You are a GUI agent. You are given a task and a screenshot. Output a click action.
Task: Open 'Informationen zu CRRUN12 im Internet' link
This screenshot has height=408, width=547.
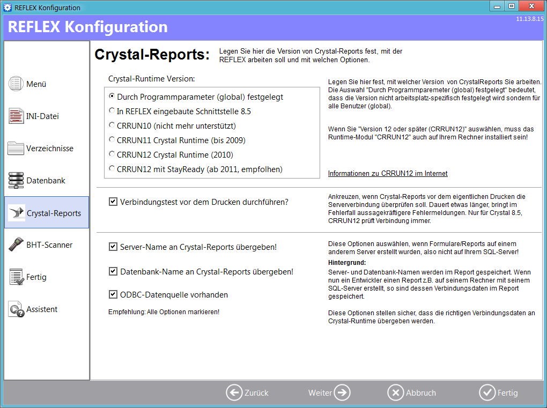coord(388,173)
